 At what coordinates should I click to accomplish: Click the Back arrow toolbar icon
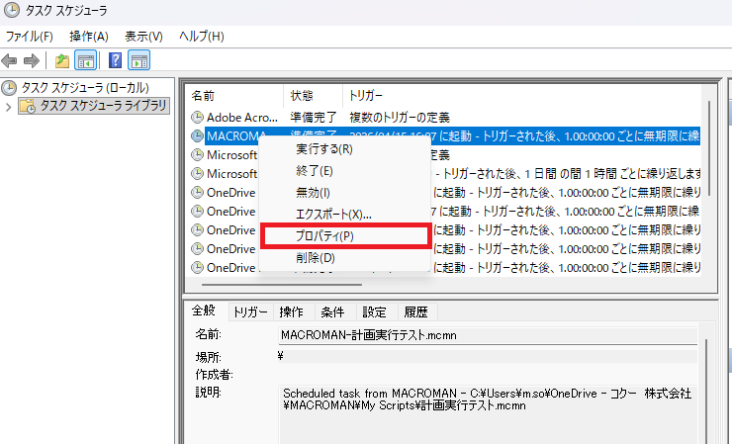click(x=9, y=60)
